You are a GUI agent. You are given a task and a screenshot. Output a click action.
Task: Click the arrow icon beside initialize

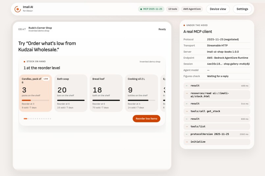pyautogui.click(x=187, y=142)
